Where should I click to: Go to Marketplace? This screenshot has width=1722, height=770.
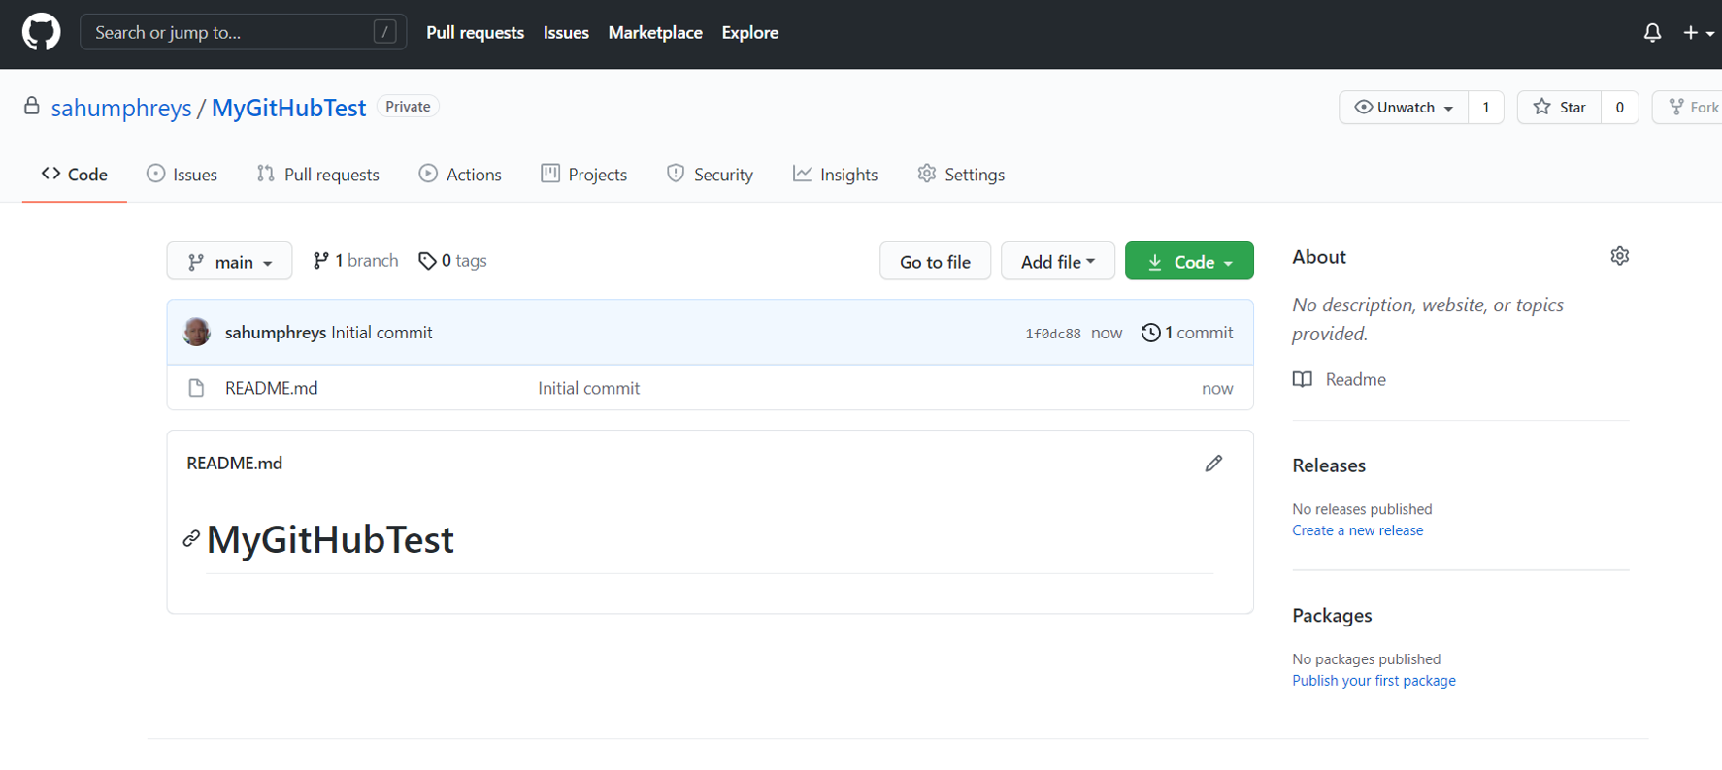click(x=655, y=32)
